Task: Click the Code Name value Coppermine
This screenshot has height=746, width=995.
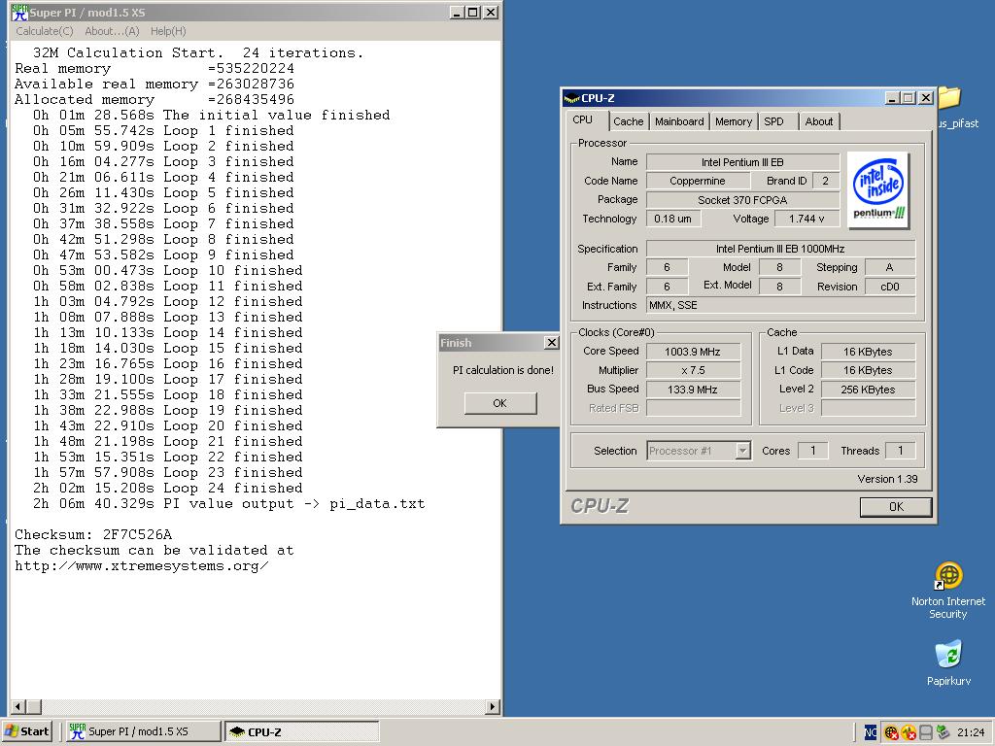Action: pyautogui.click(x=697, y=181)
